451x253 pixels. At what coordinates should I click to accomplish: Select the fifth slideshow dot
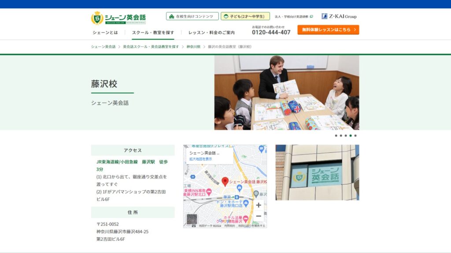coord(355,136)
